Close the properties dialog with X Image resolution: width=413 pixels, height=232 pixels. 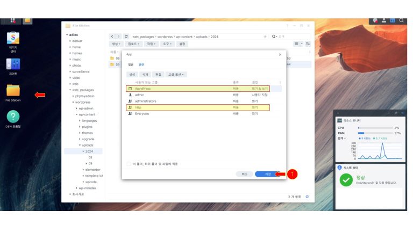pyautogui.click(x=280, y=54)
